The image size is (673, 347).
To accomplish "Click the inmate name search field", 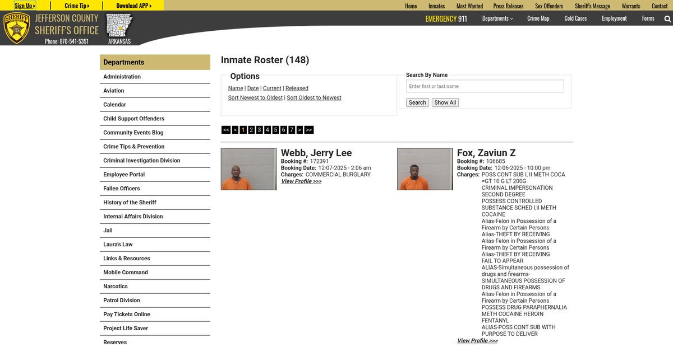I will coord(485,86).
